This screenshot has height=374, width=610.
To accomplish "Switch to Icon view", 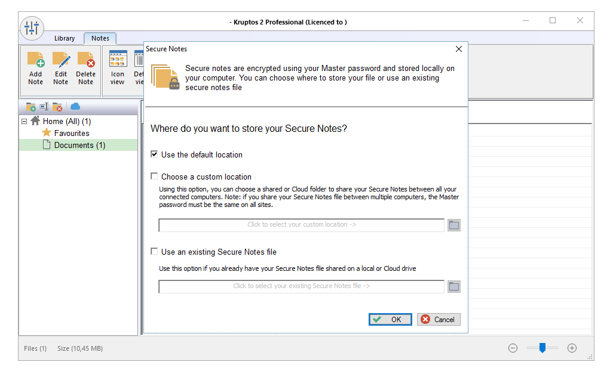I will pos(118,61).
